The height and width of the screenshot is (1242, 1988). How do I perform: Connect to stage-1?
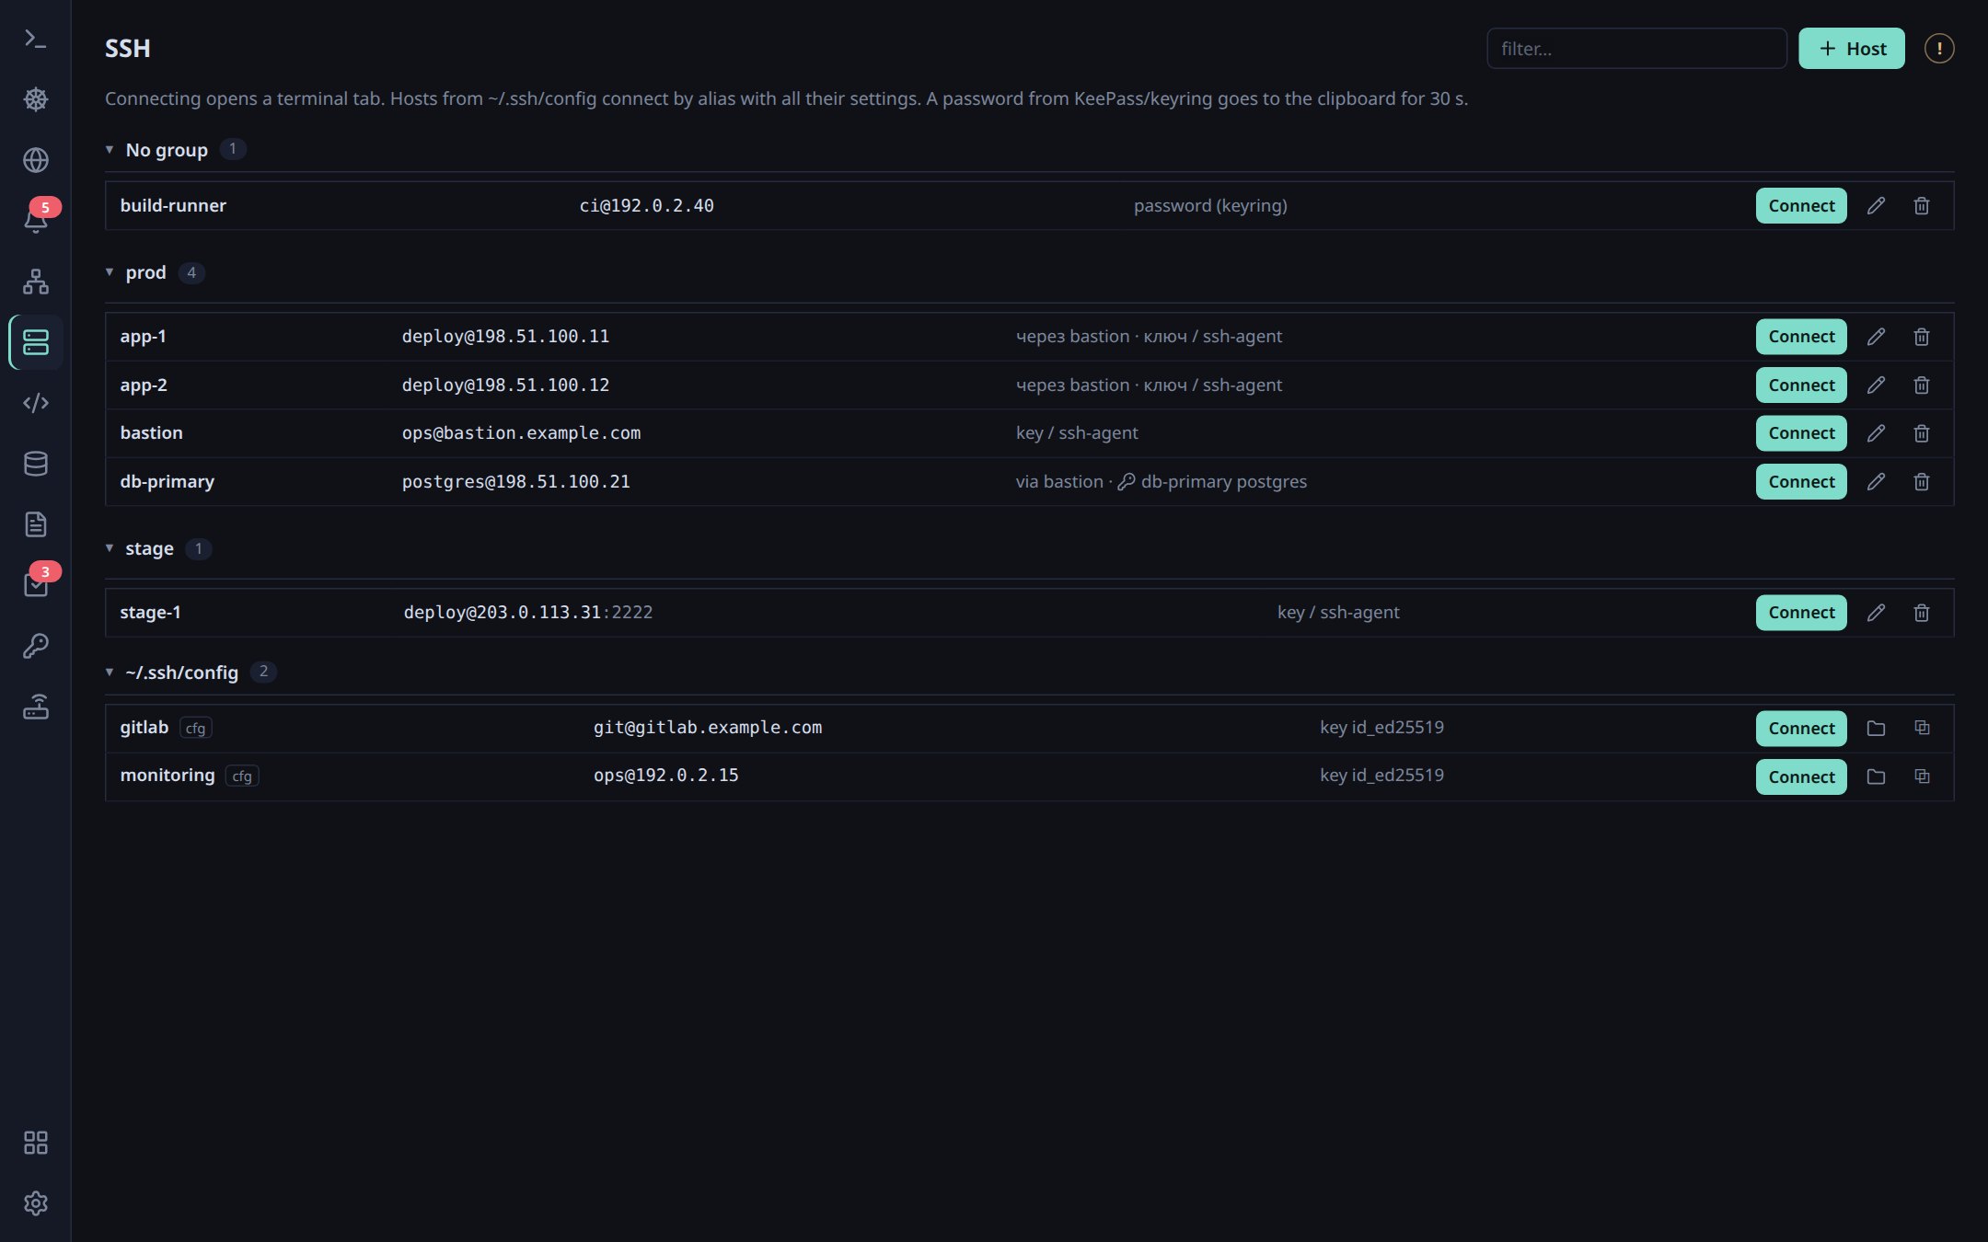1801,613
